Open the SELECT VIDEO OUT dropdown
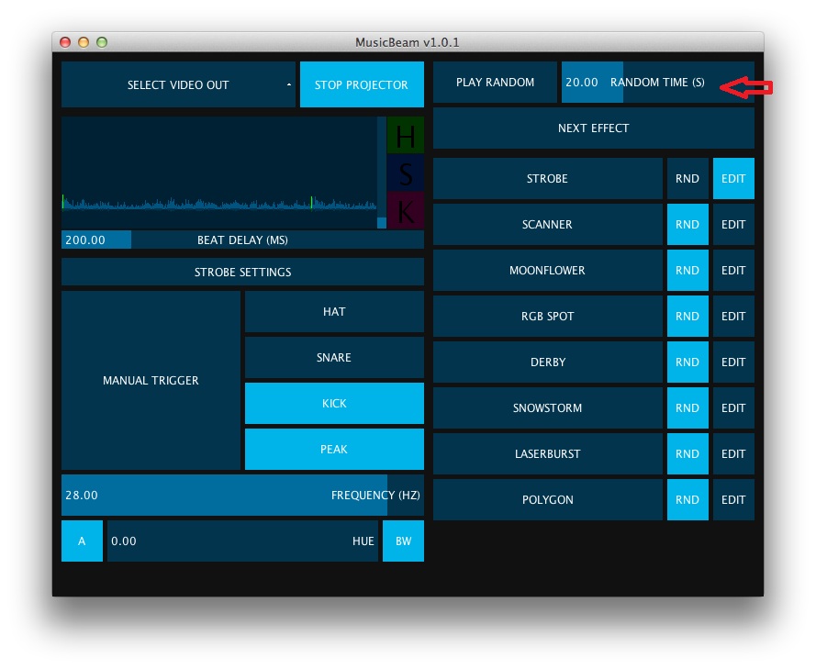Viewport: 816px width, 669px height. coord(179,84)
